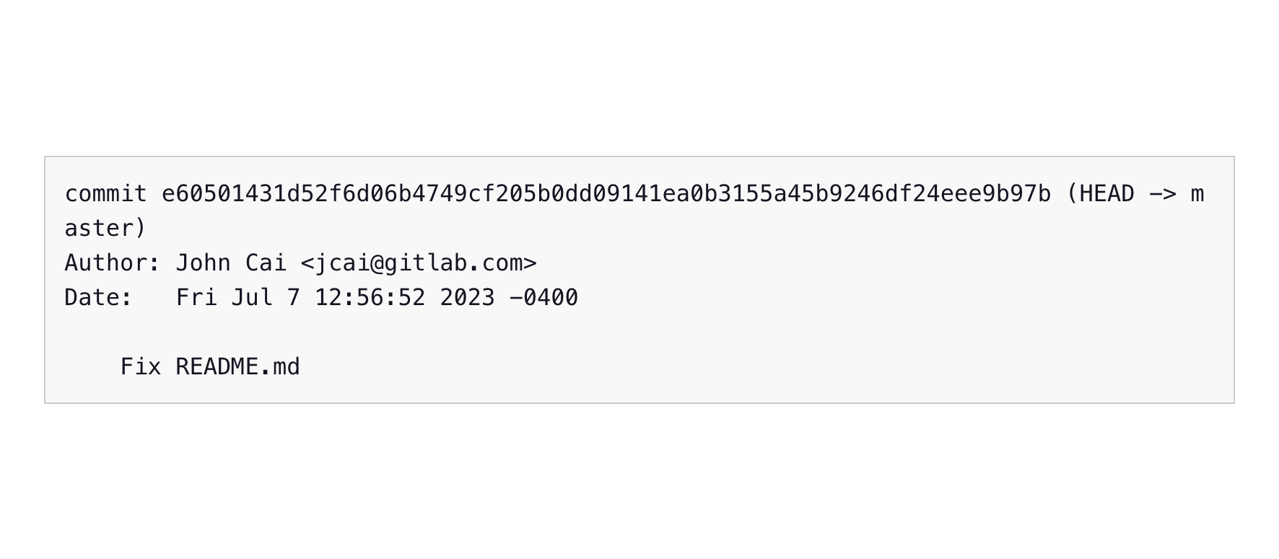Viewport: 1279px width, 559px height.
Task: Click the "Author:" label
Action: [x=112, y=263]
